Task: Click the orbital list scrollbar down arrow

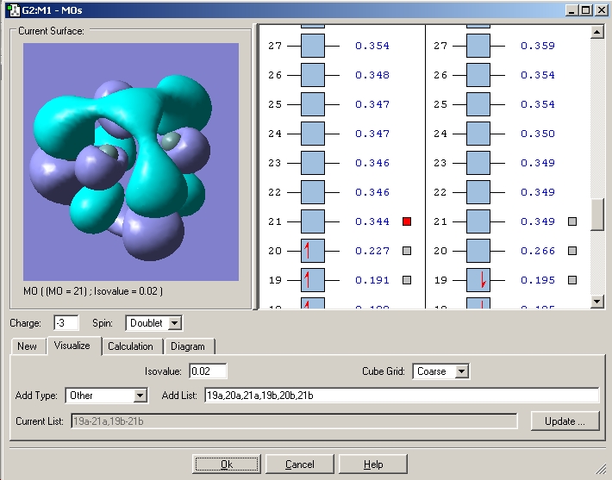Action: (x=597, y=301)
